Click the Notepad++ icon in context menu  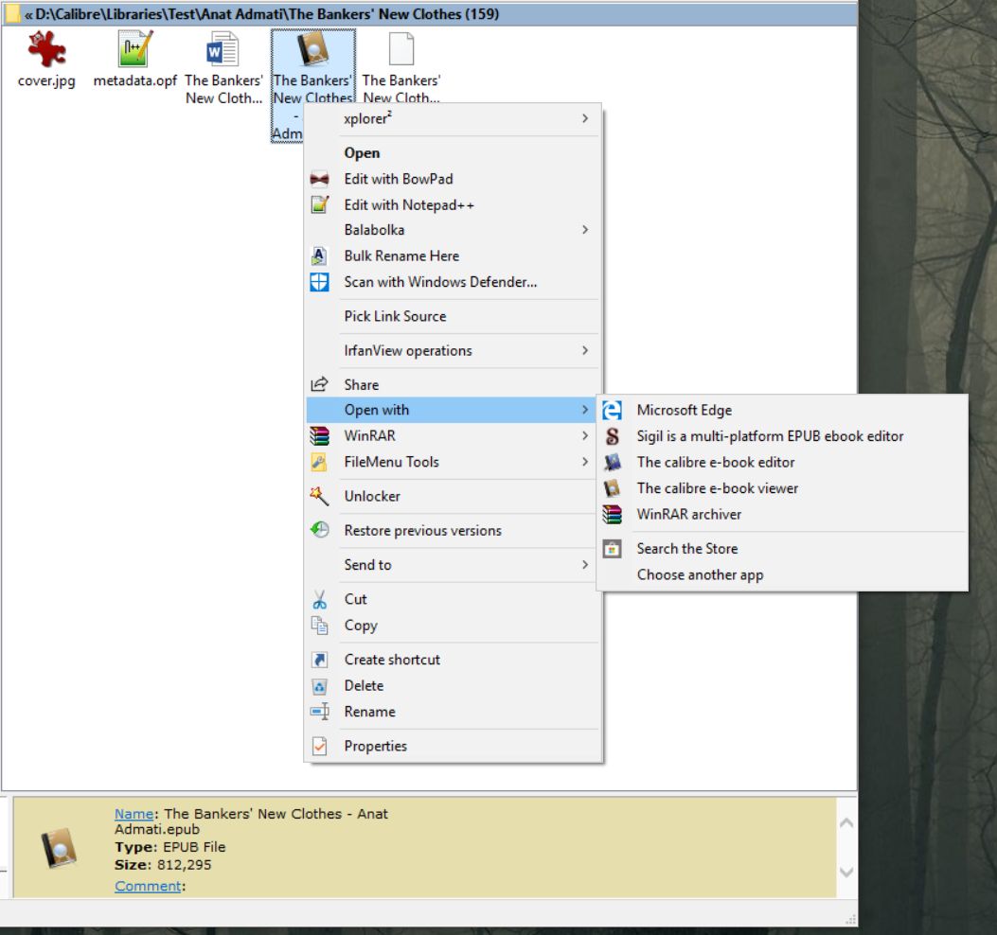[319, 204]
